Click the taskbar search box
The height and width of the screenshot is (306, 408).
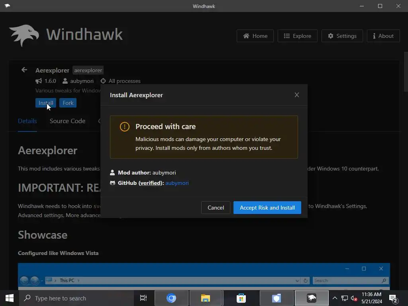click(x=76, y=298)
